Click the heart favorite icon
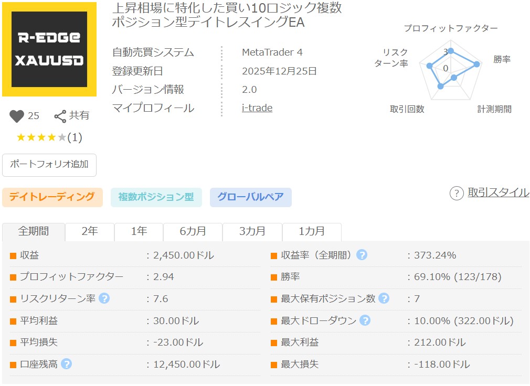This screenshot has height=386, width=530. pyautogui.click(x=17, y=116)
